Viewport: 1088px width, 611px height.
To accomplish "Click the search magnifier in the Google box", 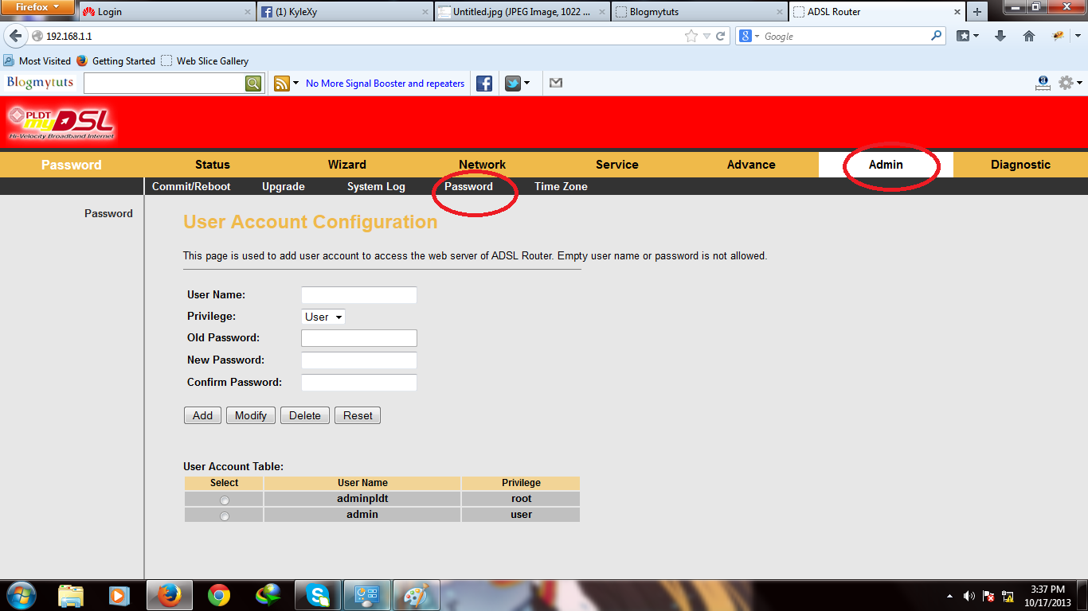I will click(x=936, y=36).
